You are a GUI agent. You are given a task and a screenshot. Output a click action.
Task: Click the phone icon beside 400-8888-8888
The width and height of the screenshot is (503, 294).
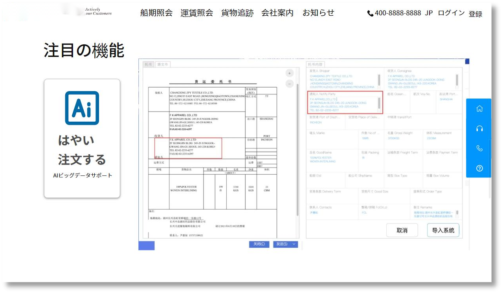(x=370, y=13)
